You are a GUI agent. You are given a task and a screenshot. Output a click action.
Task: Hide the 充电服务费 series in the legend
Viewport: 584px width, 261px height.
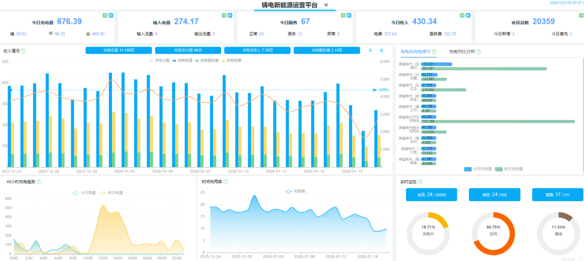click(208, 61)
